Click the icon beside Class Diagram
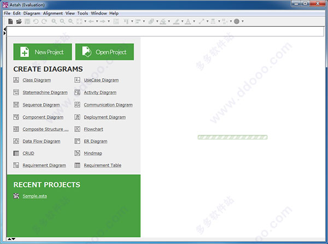Image resolution: width=328 pixels, height=244 pixels. coord(16,80)
